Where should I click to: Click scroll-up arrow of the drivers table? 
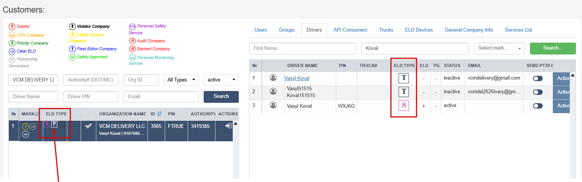[572, 75]
